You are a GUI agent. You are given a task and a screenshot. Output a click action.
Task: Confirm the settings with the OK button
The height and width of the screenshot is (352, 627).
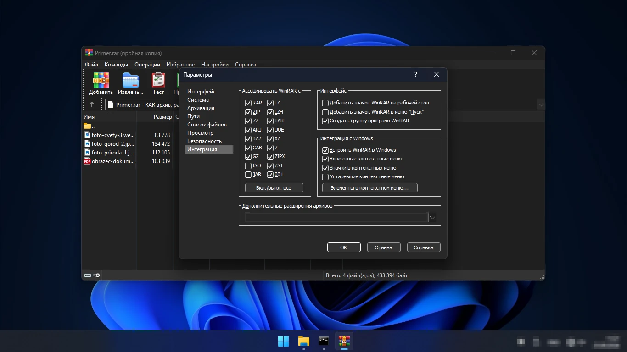[x=344, y=247]
